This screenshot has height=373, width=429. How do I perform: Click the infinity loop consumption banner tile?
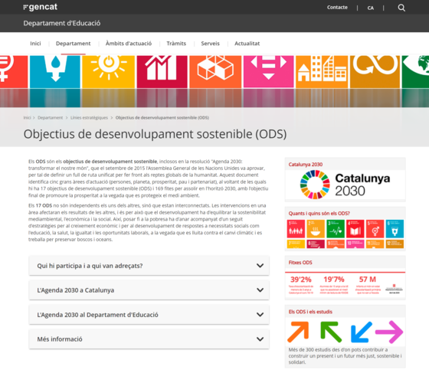coord(375,72)
